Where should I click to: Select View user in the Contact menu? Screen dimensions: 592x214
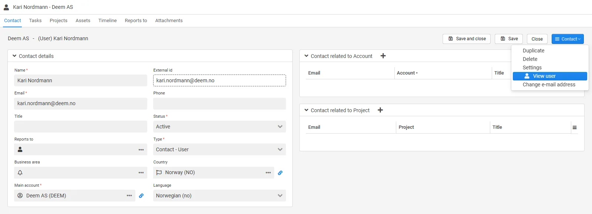click(x=550, y=76)
